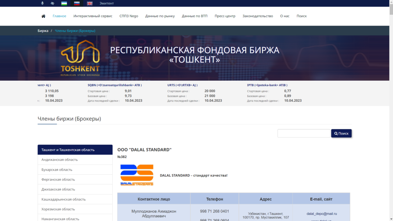Open the Законодательство menu section

(x=258, y=16)
